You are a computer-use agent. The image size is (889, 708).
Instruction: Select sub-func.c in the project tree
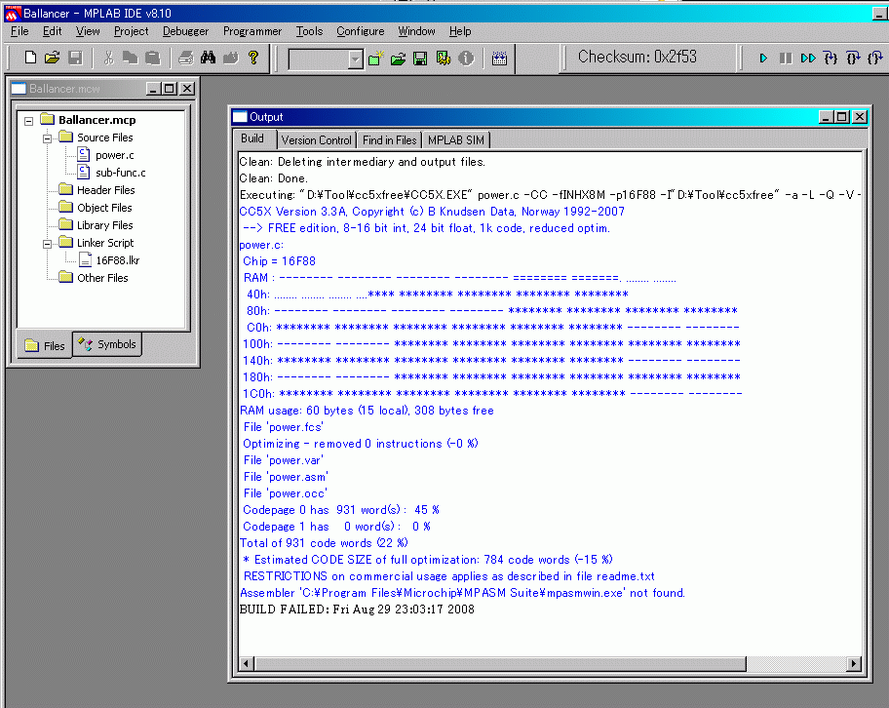(x=120, y=173)
